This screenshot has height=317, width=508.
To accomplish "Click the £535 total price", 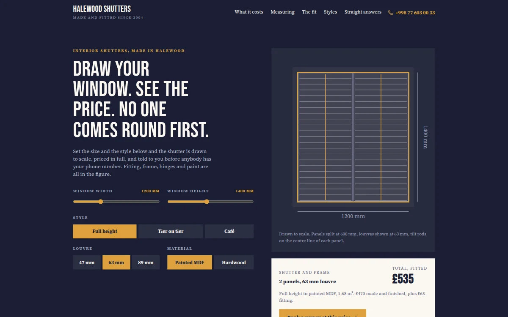I will (403, 279).
